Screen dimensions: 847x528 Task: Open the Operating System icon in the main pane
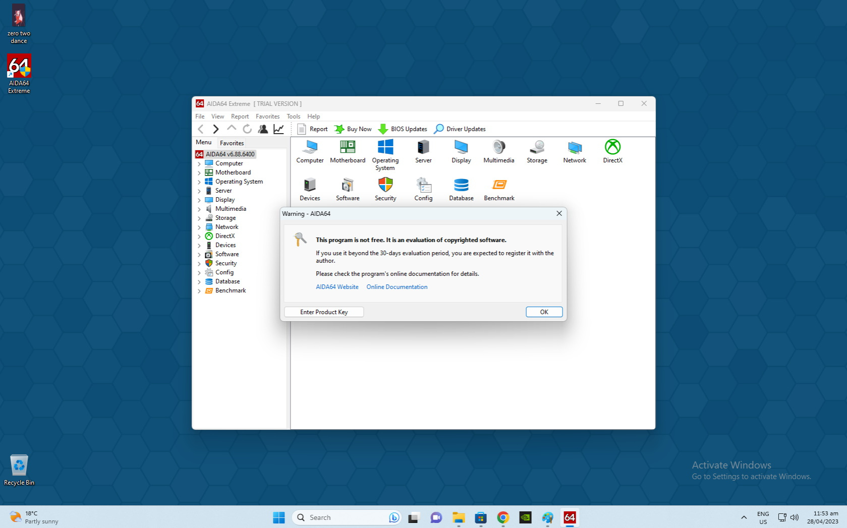pyautogui.click(x=385, y=155)
